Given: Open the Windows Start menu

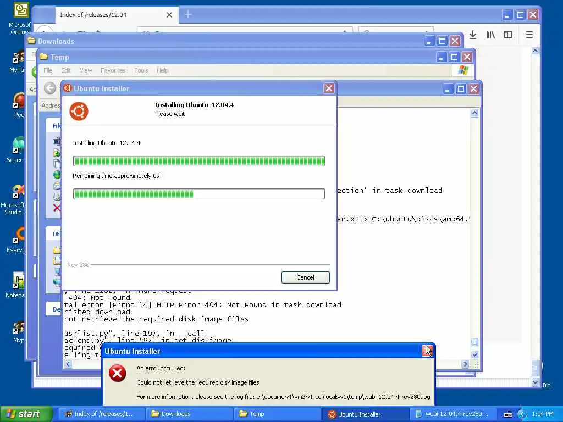Looking at the screenshot, I should point(26,414).
